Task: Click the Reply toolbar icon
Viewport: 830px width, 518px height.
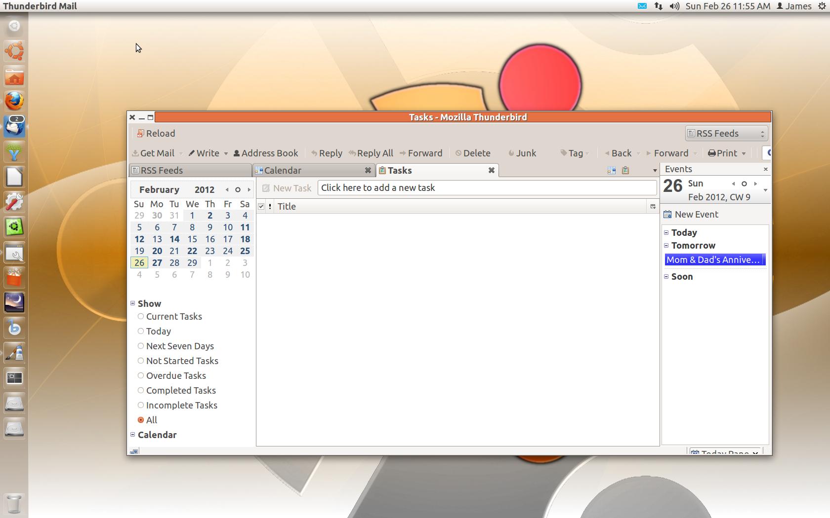Action: pyautogui.click(x=327, y=153)
